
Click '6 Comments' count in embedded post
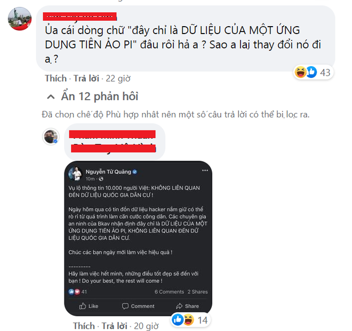(169, 292)
